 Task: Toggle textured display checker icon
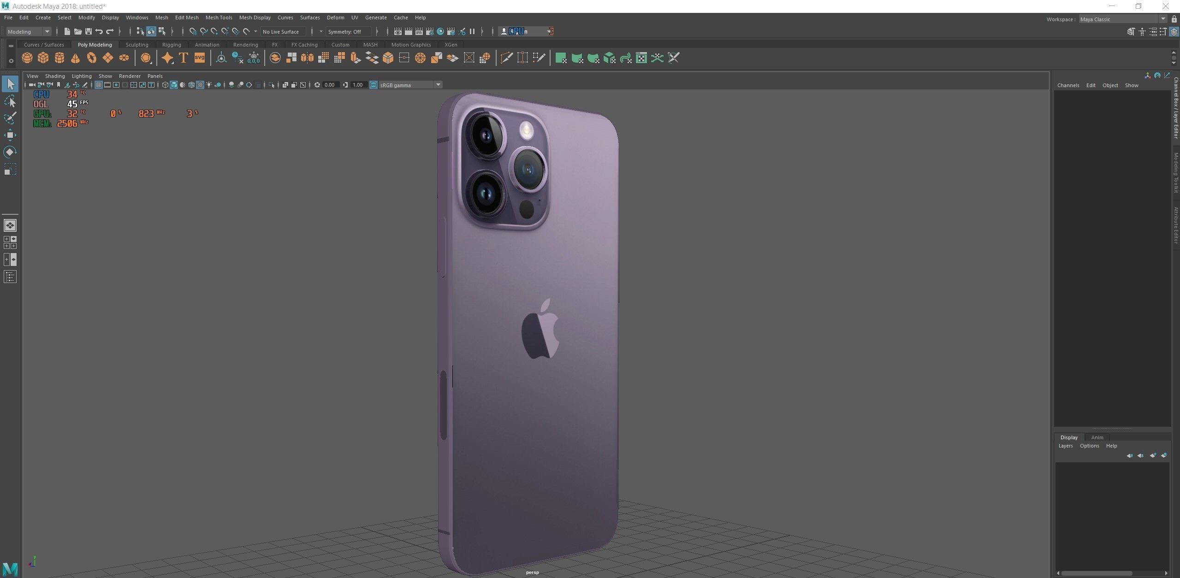(x=200, y=85)
